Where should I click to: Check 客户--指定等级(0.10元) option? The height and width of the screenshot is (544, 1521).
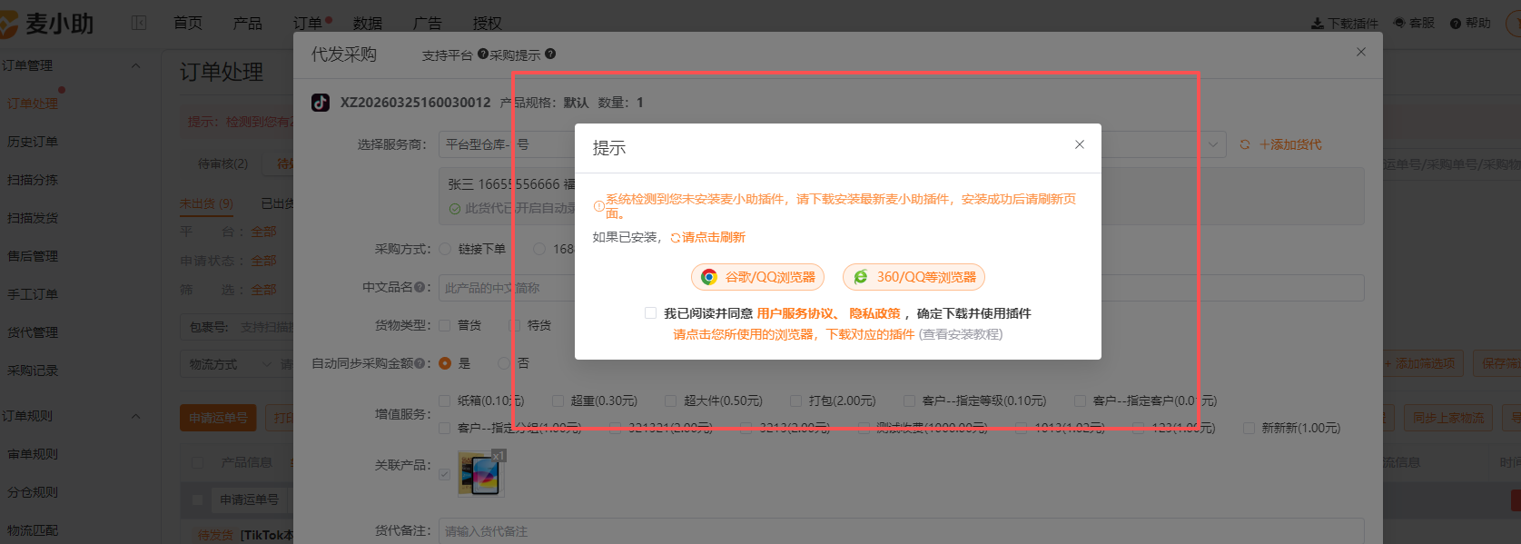909,401
